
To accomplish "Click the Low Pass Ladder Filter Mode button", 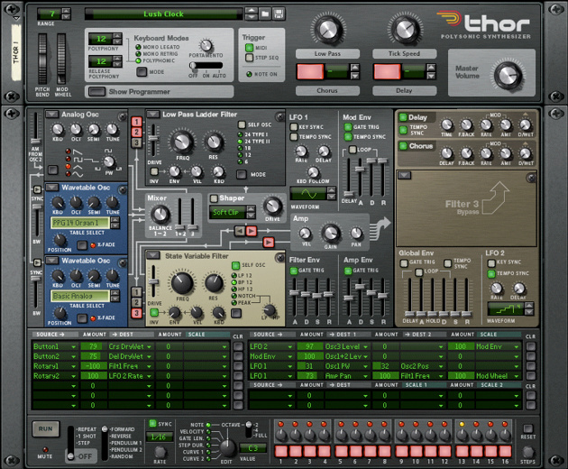I will (x=242, y=174).
